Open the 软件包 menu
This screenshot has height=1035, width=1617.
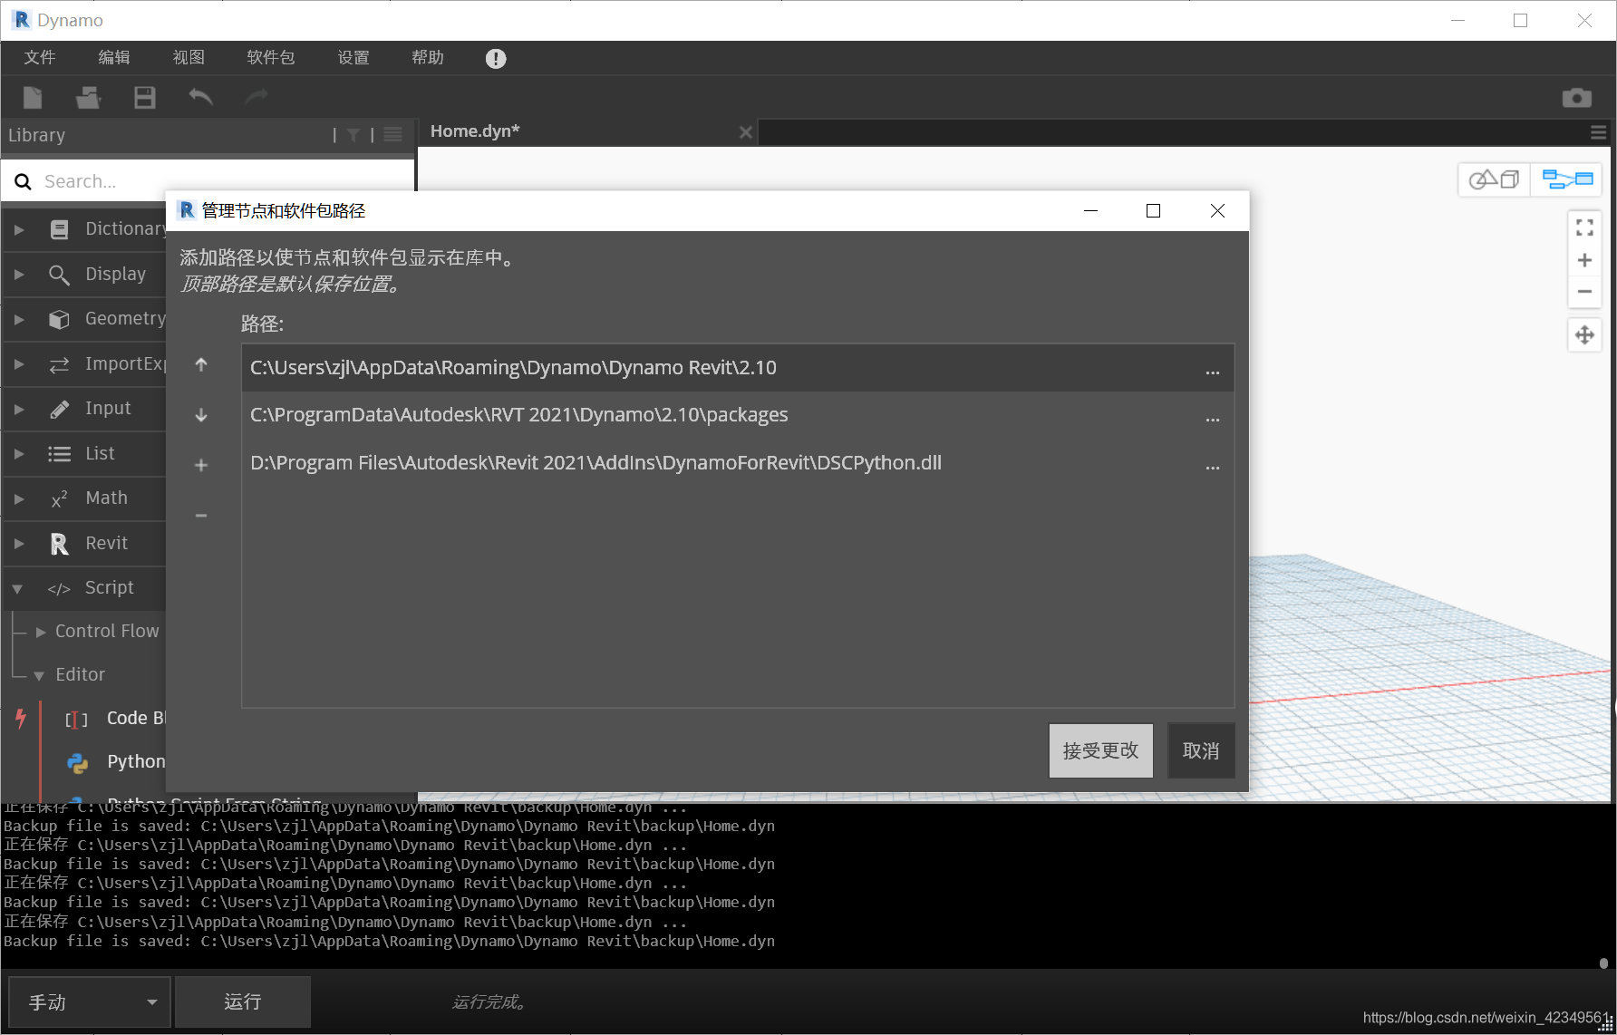tap(271, 58)
